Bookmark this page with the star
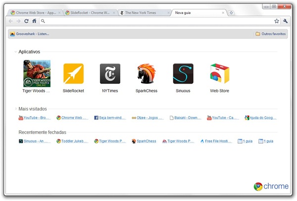This screenshot has height=201, width=297. click(x=277, y=21)
